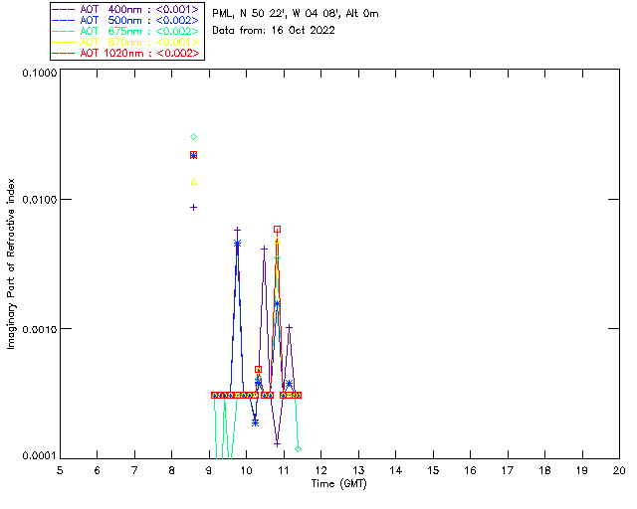Click the isolated red square marker above 0.0100
The image size is (637, 509).
194,155
